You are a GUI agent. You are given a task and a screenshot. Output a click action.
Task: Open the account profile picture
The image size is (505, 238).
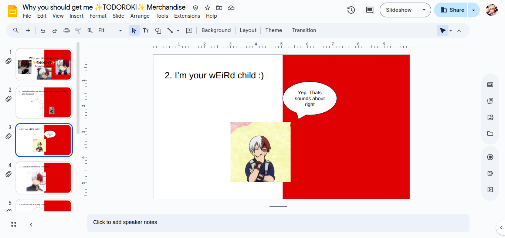coord(492,10)
